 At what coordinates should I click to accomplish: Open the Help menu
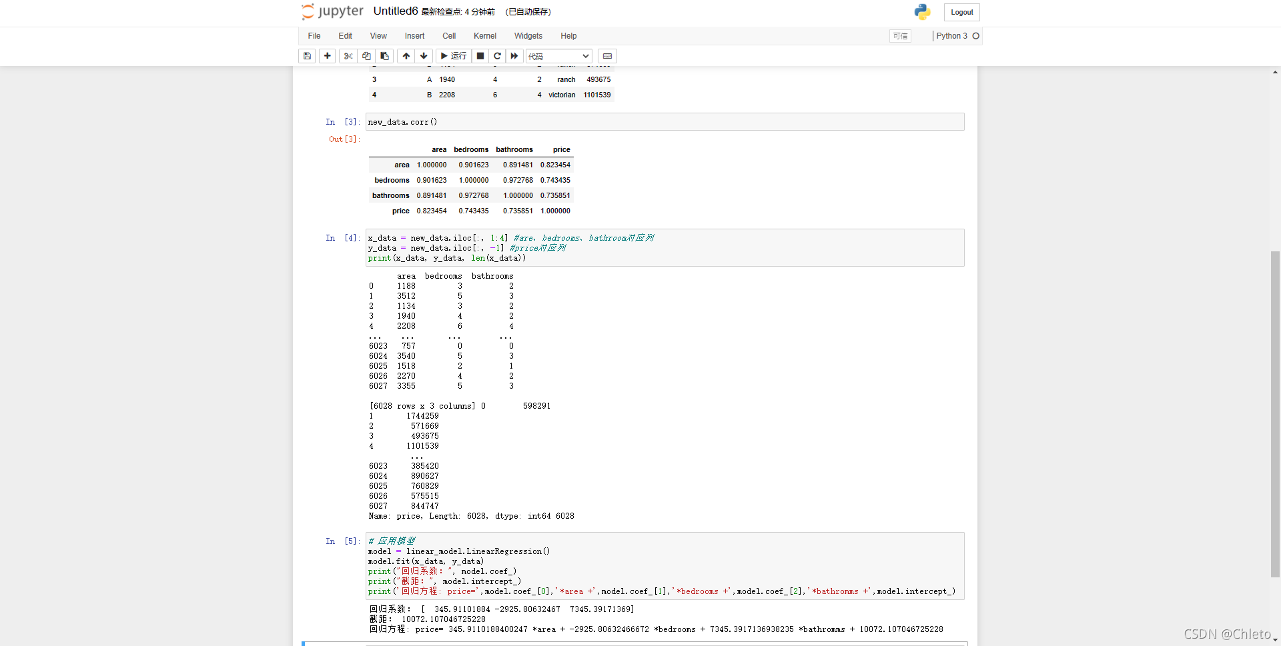(x=568, y=36)
